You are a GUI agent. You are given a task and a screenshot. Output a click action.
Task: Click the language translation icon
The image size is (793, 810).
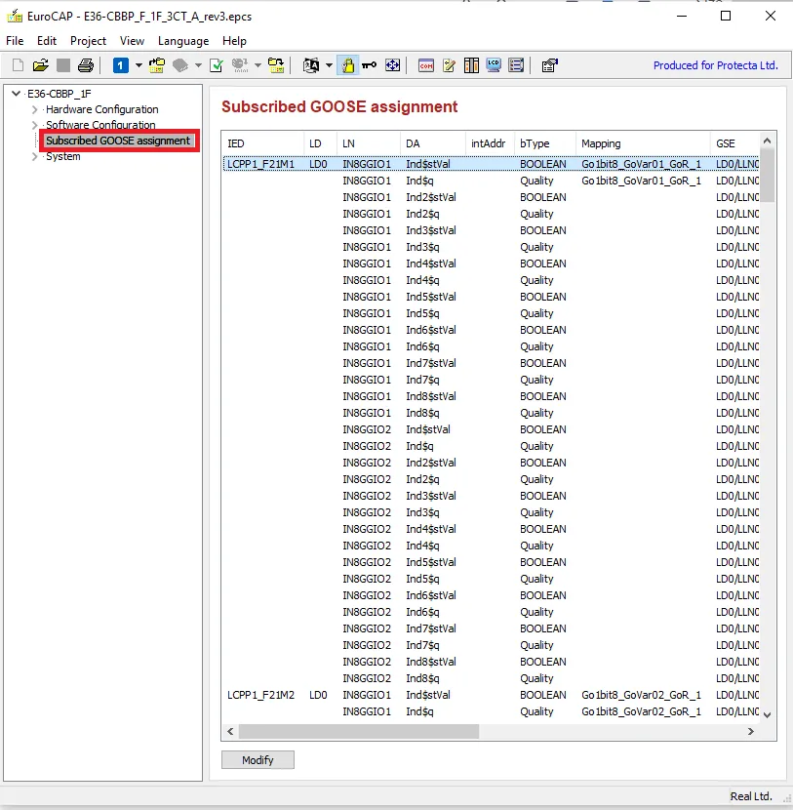pyautogui.click(x=311, y=65)
